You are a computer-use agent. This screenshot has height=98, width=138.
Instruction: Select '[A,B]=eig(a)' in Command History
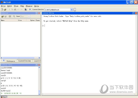coord(6,91)
